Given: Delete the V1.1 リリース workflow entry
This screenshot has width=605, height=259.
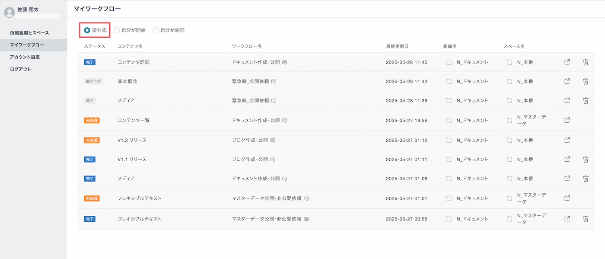Looking at the screenshot, I should point(586,159).
